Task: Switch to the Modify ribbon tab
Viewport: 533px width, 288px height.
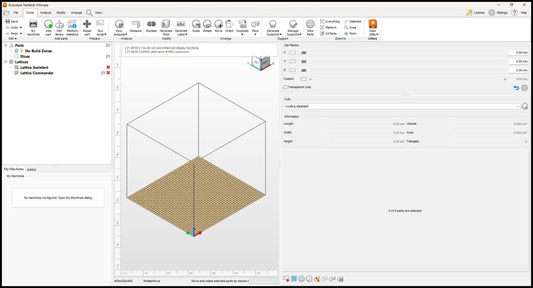Action: point(61,12)
